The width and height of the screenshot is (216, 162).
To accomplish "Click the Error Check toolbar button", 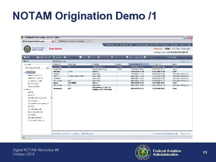I will (x=103, y=57).
